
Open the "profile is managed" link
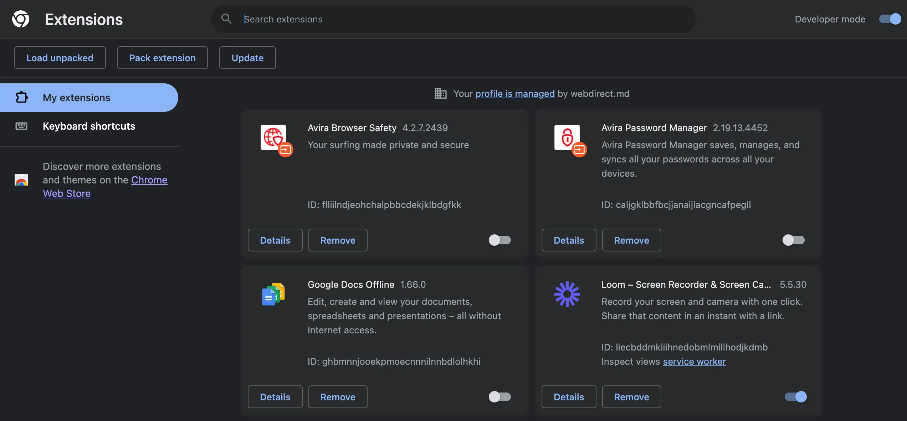[x=515, y=93]
